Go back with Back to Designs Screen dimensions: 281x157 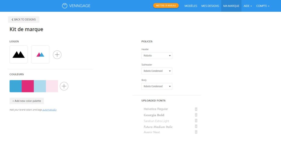(x=24, y=19)
